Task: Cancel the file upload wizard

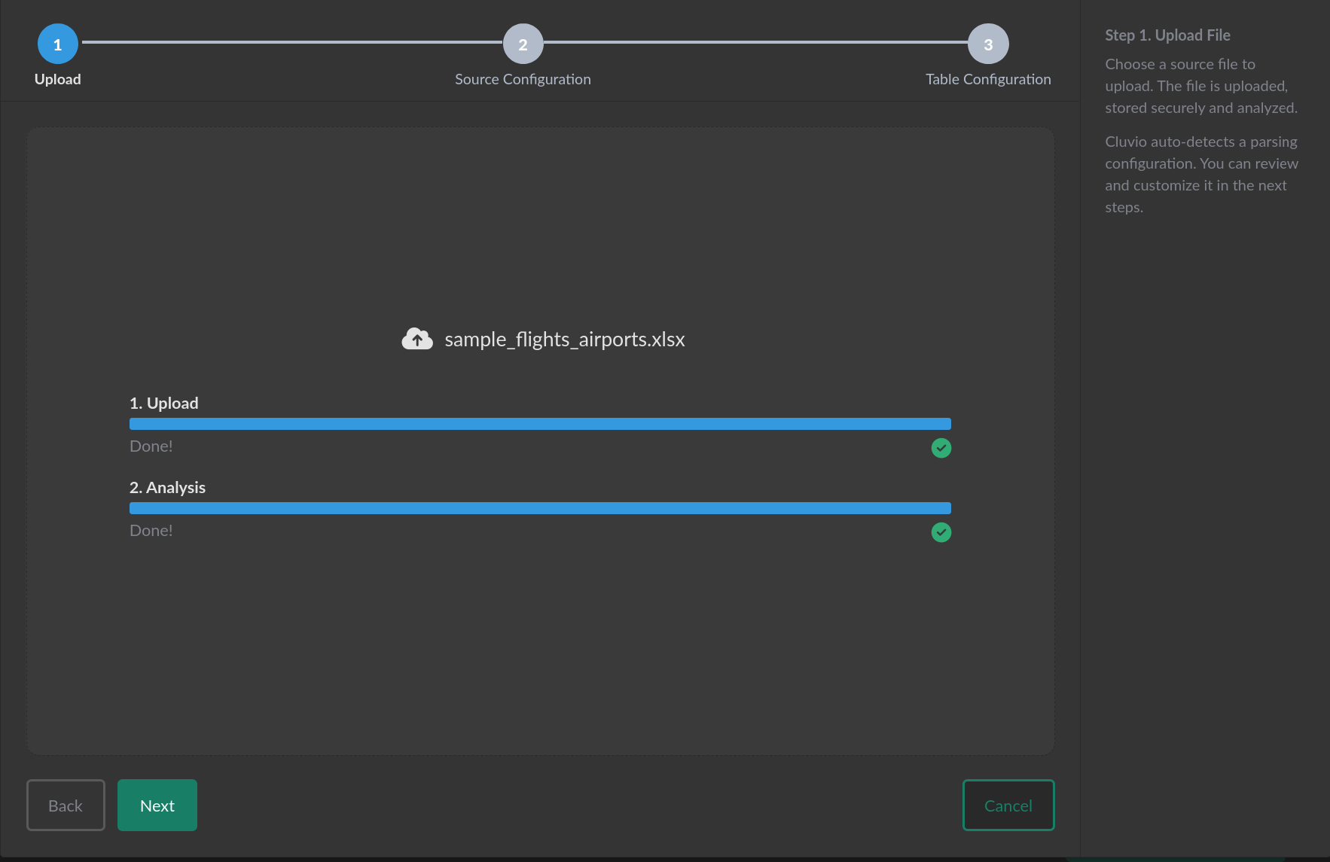Action: (1008, 806)
